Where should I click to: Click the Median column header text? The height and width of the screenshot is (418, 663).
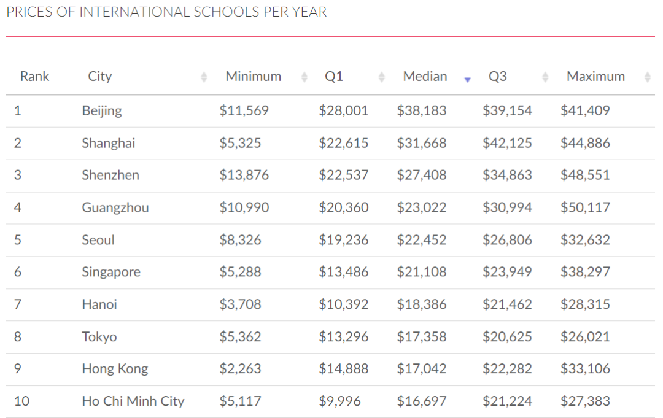click(x=425, y=77)
